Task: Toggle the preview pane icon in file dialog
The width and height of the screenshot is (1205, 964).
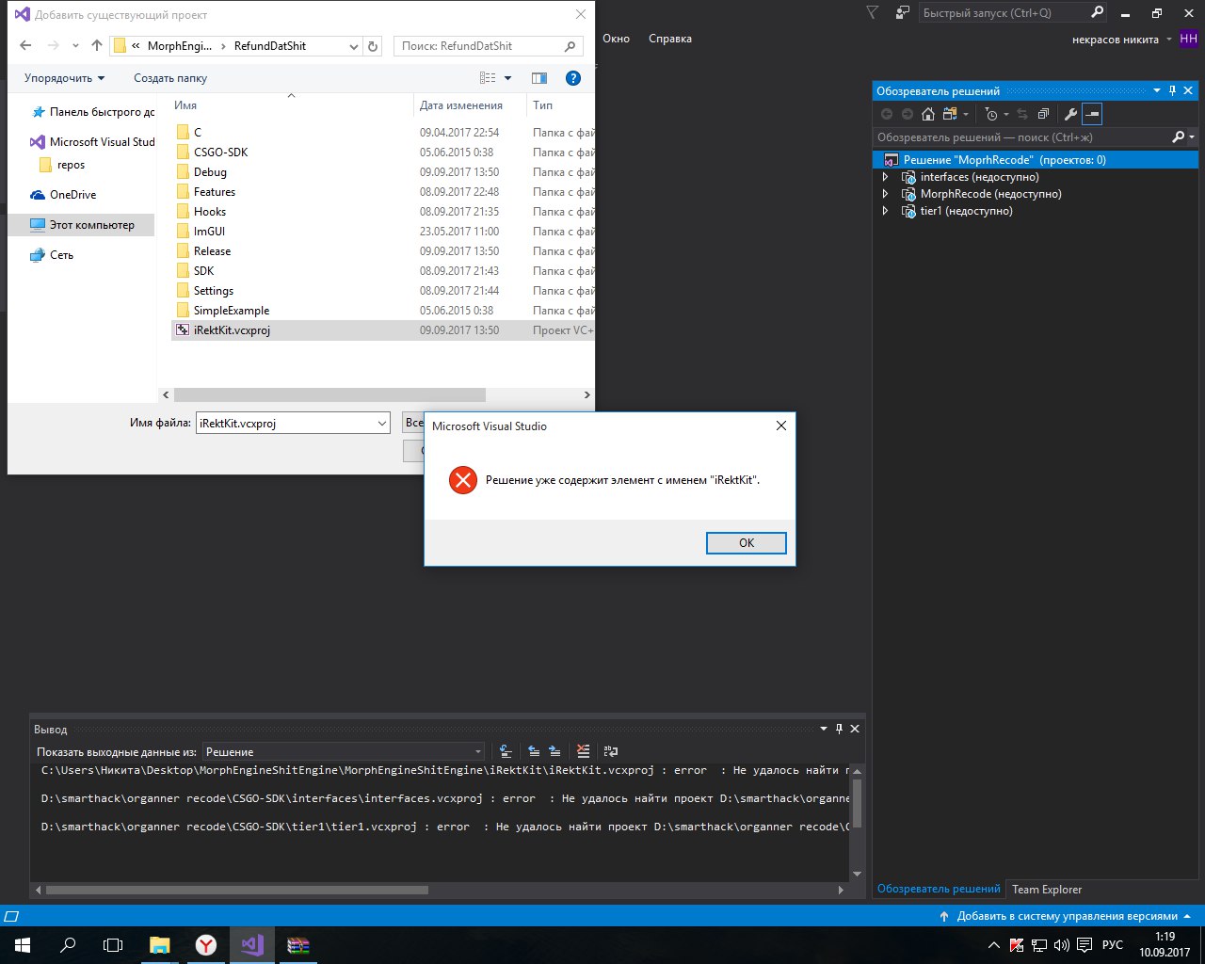Action: click(x=539, y=78)
